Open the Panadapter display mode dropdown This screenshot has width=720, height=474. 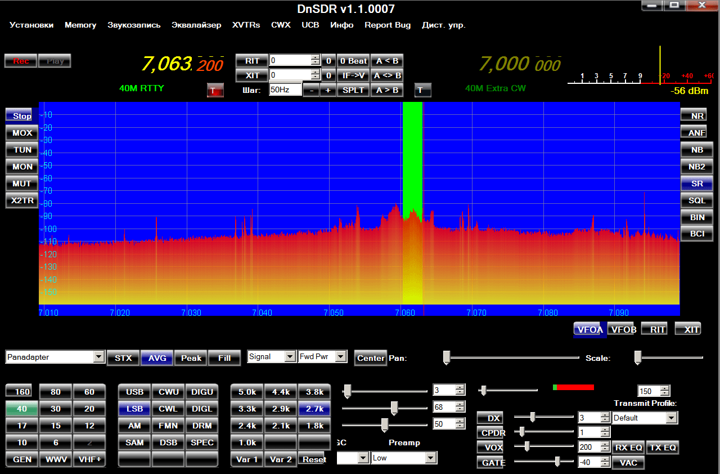pyautogui.click(x=98, y=357)
